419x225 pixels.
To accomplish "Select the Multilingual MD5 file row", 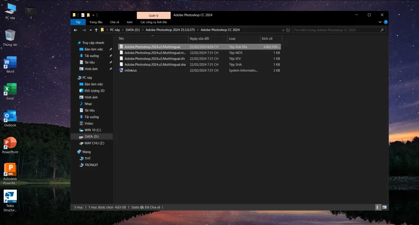I will coord(199,53).
